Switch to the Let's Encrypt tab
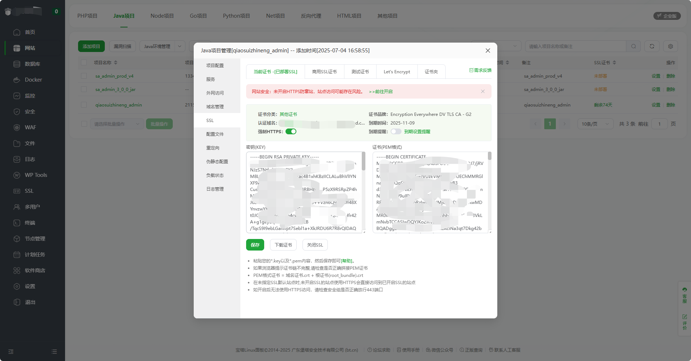The height and width of the screenshot is (361, 691). tap(397, 71)
